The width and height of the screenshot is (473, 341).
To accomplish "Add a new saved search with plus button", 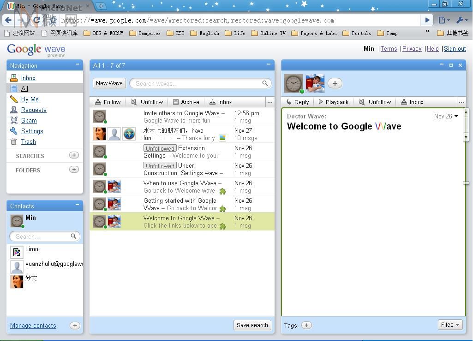I will [x=74, y=155].
